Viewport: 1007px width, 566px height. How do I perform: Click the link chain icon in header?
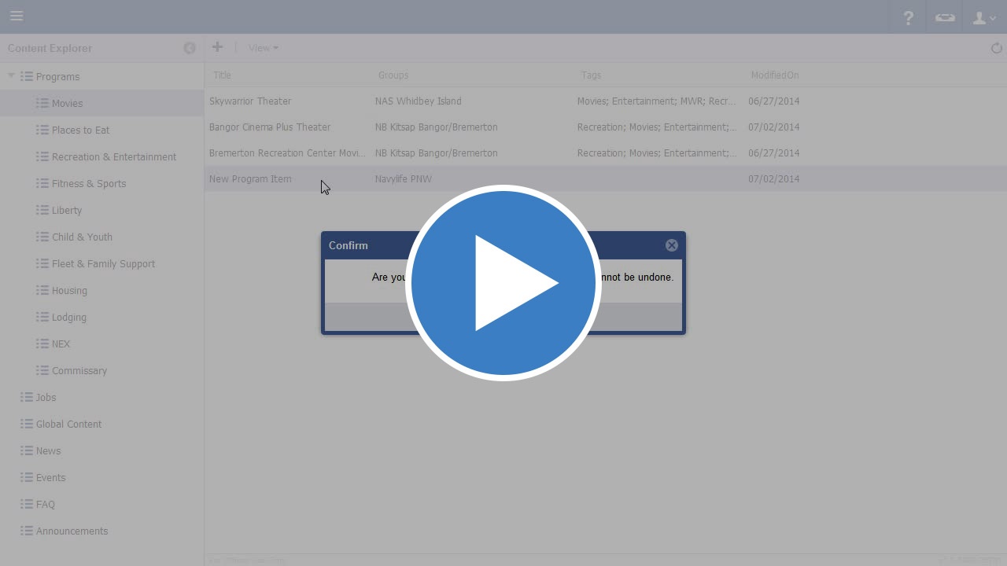(945, 17)
